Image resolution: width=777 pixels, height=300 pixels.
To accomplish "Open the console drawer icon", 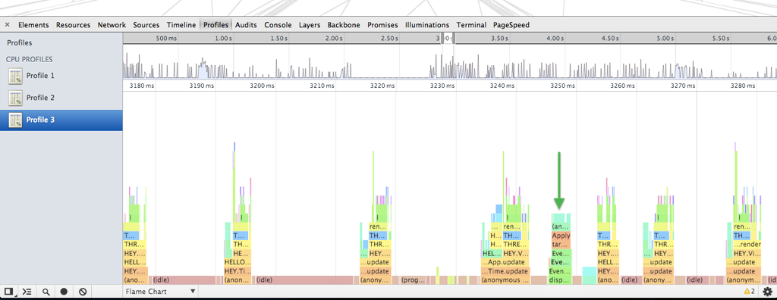I will click(x=27, y=292).
